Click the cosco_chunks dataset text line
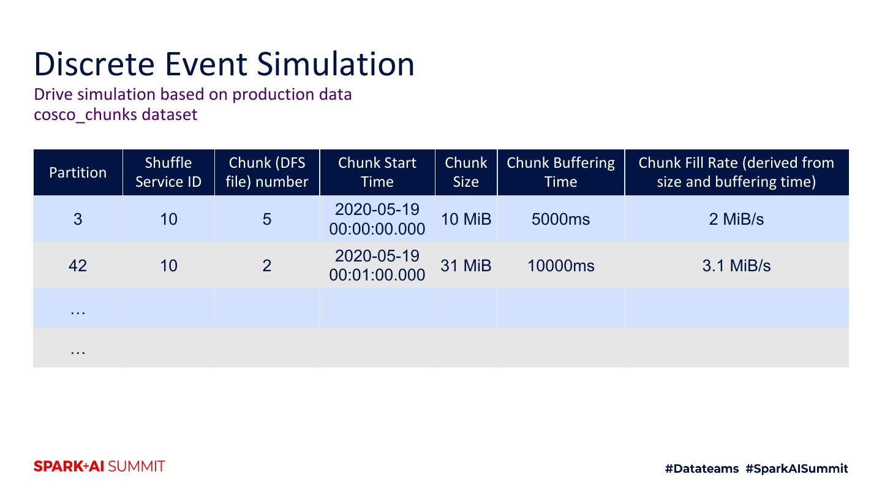This screenshot has height=496, width=882. pyautogui.click(x=116, y=115)
